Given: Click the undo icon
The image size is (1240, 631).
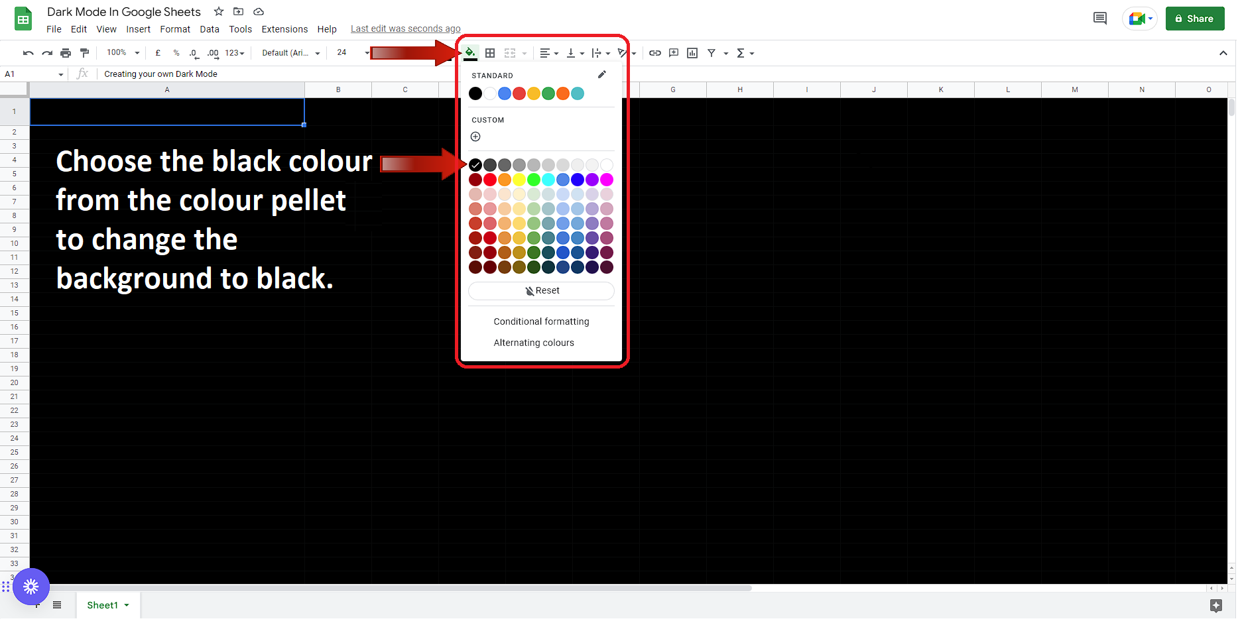Looking at the screenshot, I should [28, 52].
